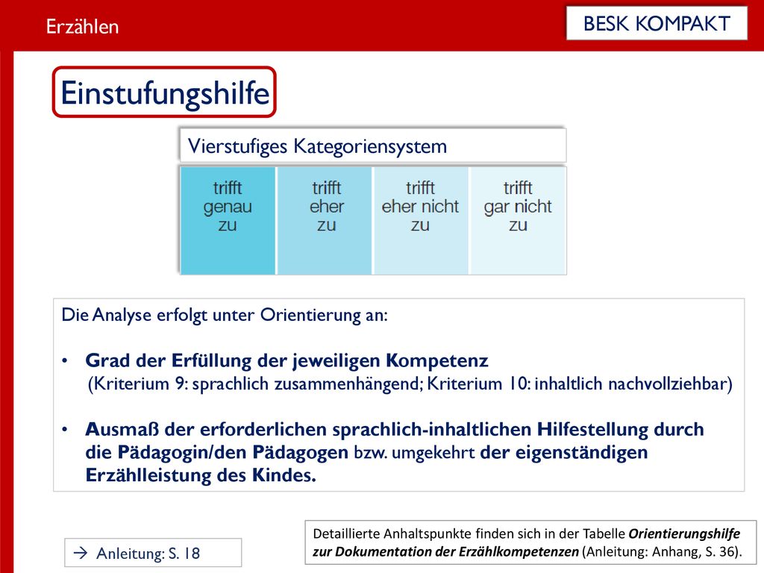Click the Kriterium 9 and 10 explanation line
The width and height of the screenshot is (764, 573).
[410, 384]
